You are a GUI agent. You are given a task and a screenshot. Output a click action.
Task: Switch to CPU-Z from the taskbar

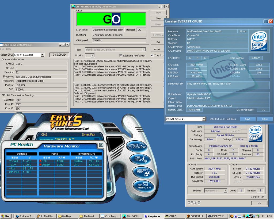pos(174,216)
